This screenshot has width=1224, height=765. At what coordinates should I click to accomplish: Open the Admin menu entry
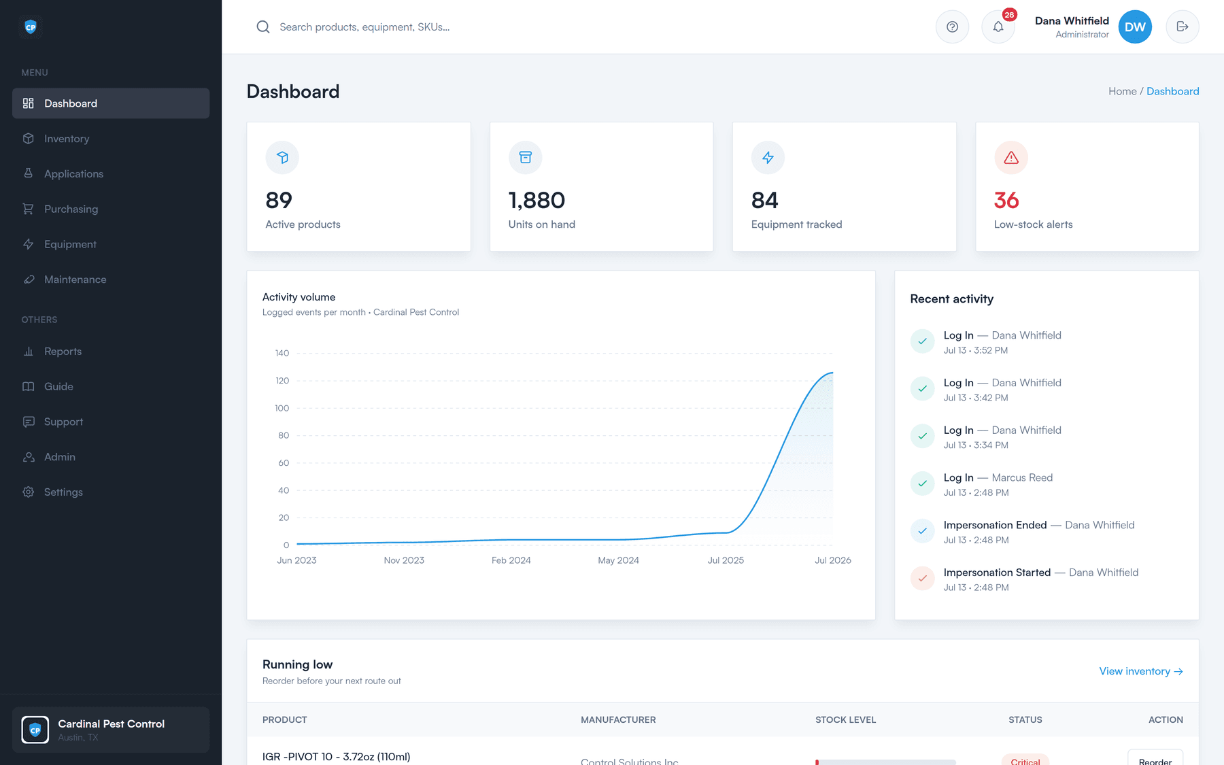click(111, 457)
